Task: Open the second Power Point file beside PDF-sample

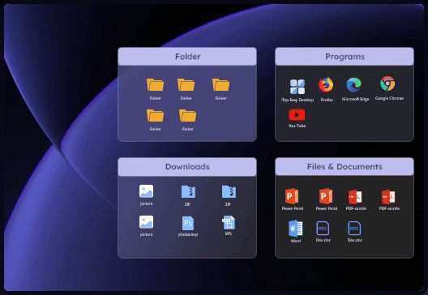Action: pyautogui.click(x=326, y=196)
